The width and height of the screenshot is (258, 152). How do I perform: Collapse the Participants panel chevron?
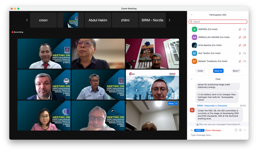[191, 15]
